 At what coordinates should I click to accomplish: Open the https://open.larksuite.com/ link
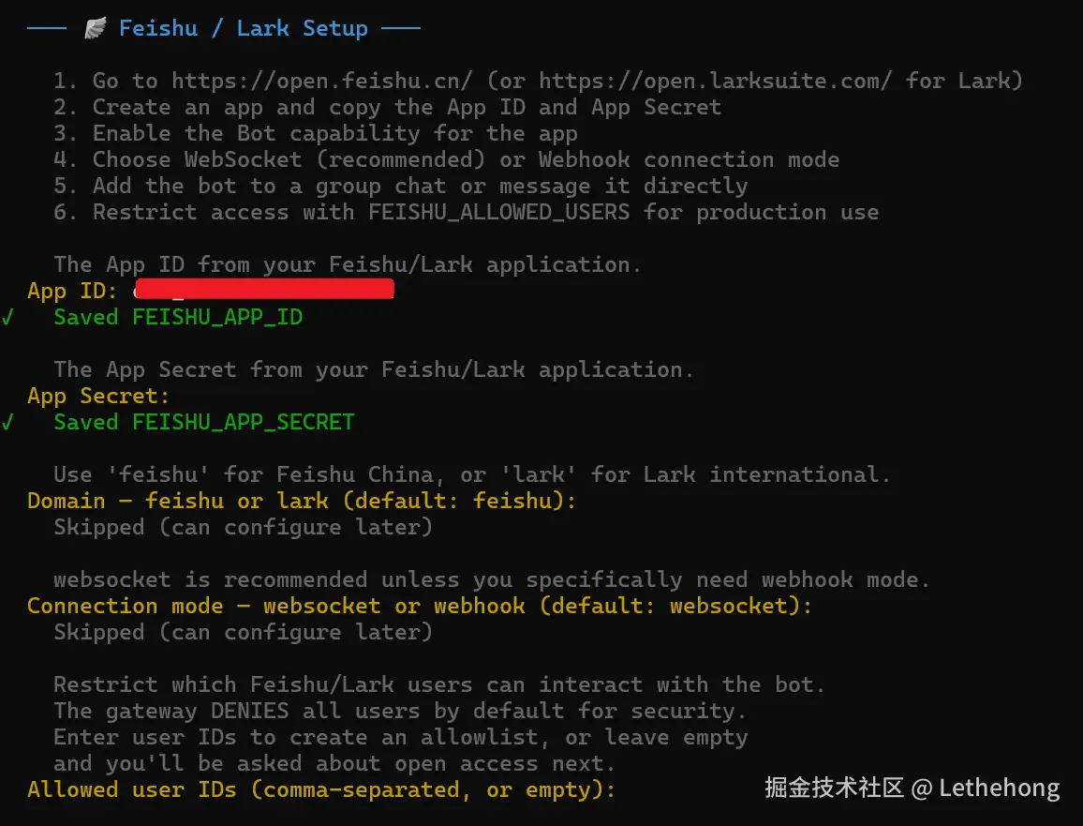(x=715, y=81)
